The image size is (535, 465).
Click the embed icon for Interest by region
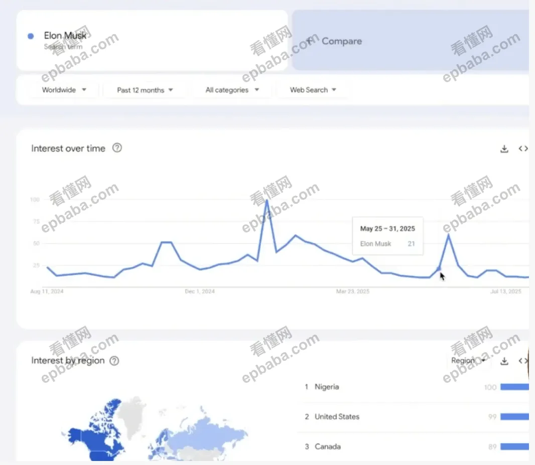coord(523,361)
